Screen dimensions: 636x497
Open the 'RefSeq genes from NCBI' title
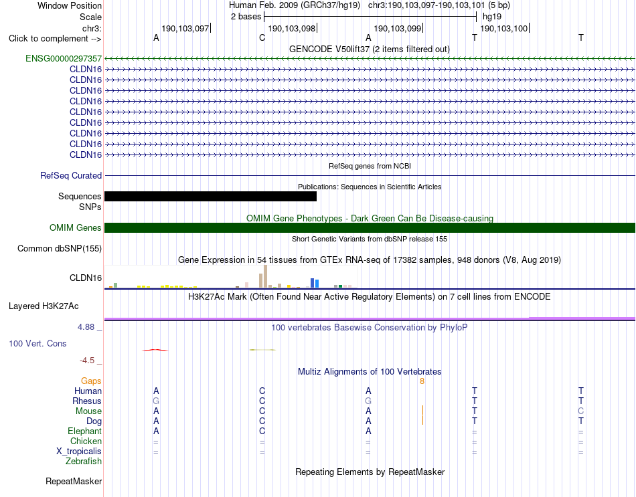370,166
